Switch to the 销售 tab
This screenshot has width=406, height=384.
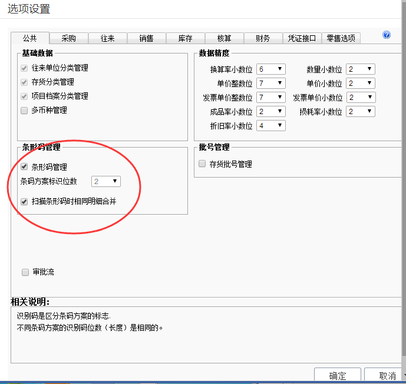pos(146,38)
